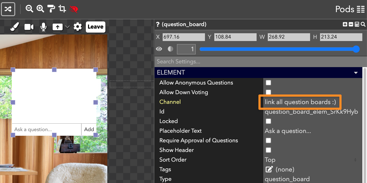367x183 pixels.
Task: Click the blue opacity slider handle
Action: coord(356,49)
